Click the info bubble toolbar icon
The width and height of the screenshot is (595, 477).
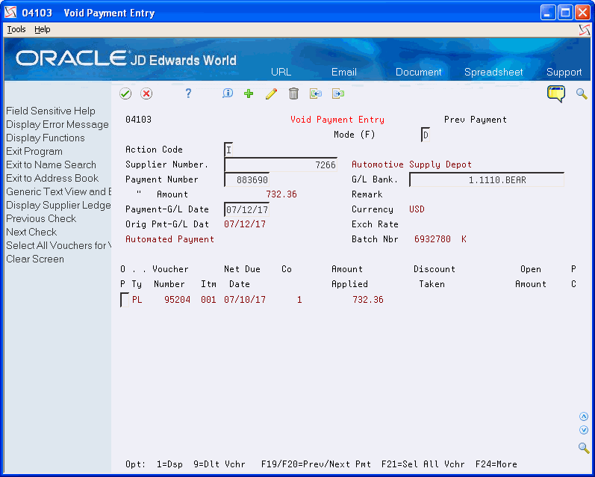tap(228, 93)
